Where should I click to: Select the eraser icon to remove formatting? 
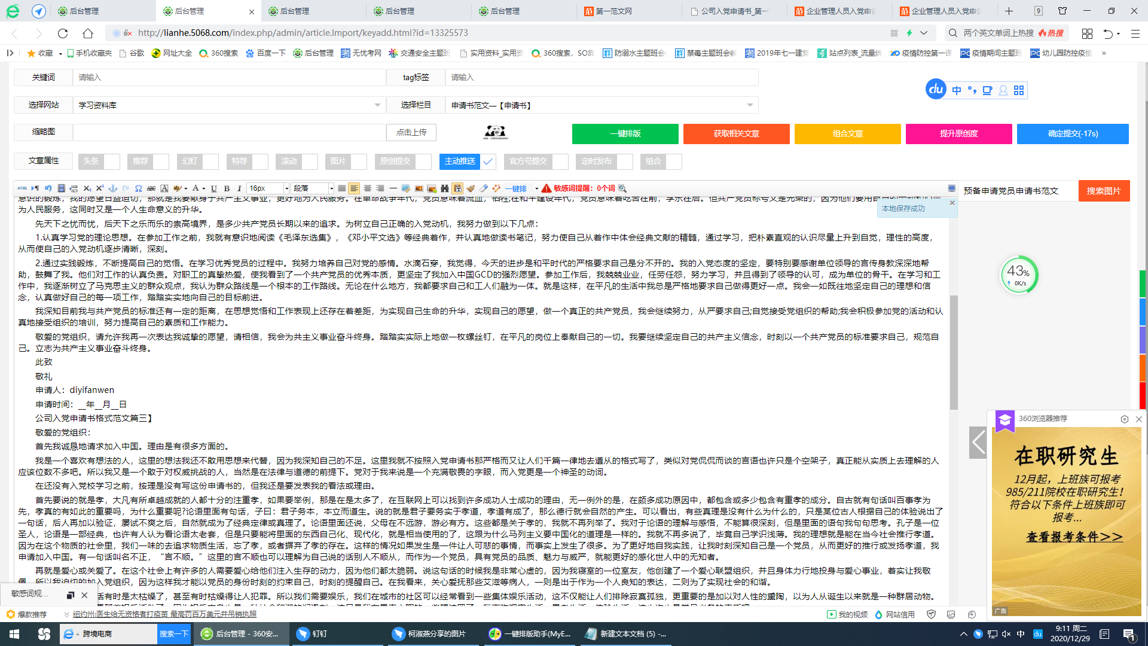pos(485,188)
